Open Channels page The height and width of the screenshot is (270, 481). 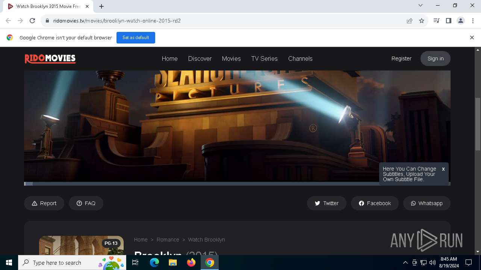[x=300, y=58]
